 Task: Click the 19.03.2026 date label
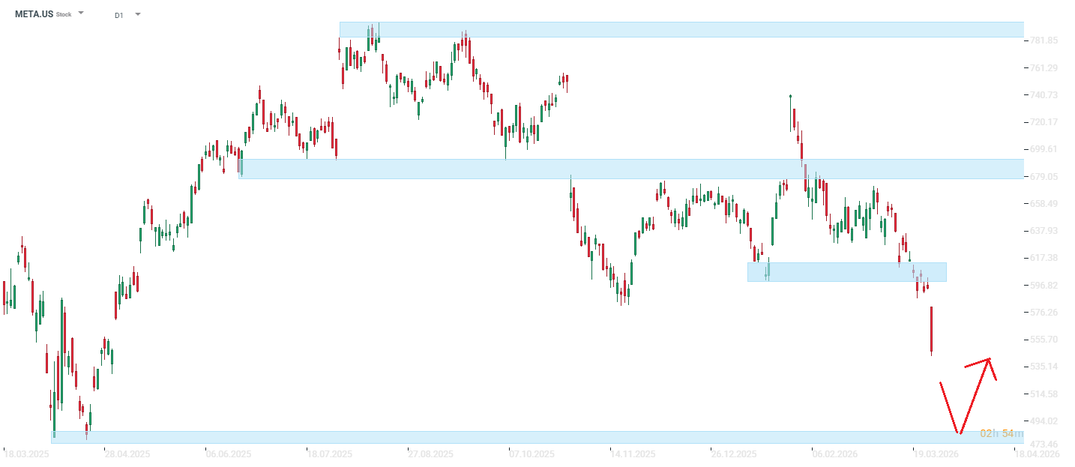[935, 454]
